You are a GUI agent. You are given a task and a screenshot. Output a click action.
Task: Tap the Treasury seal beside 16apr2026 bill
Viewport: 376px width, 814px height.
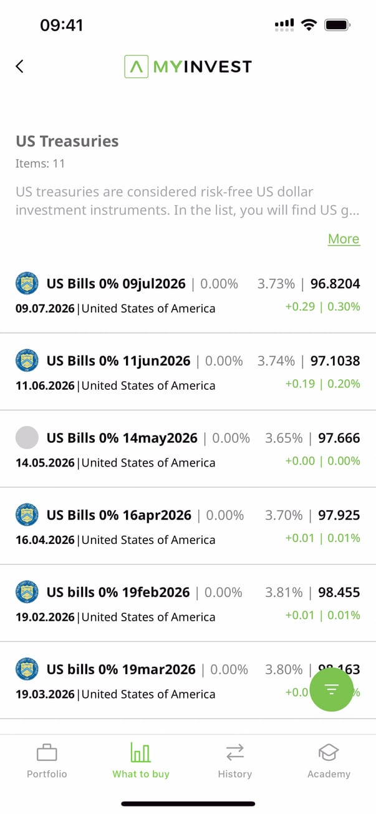[x=27, y=515]
